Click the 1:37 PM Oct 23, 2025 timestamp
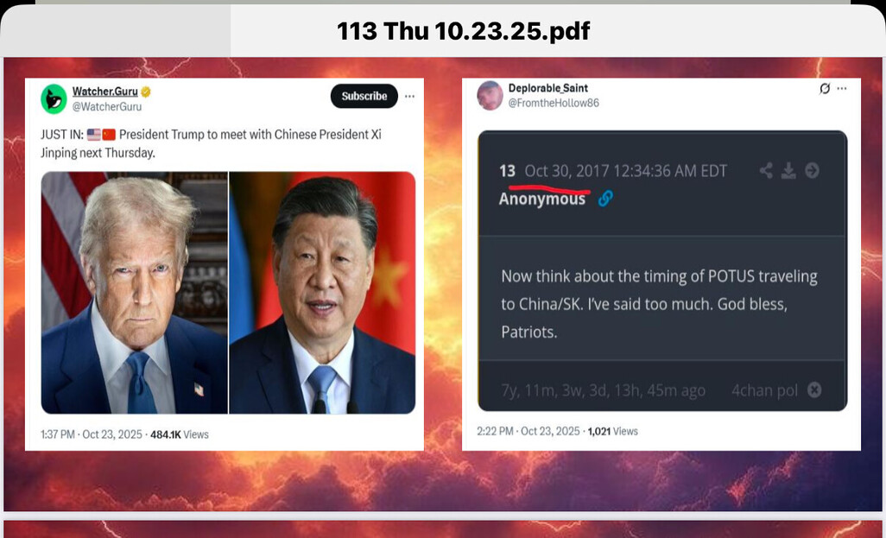886x538 pixels. point(92,434)
